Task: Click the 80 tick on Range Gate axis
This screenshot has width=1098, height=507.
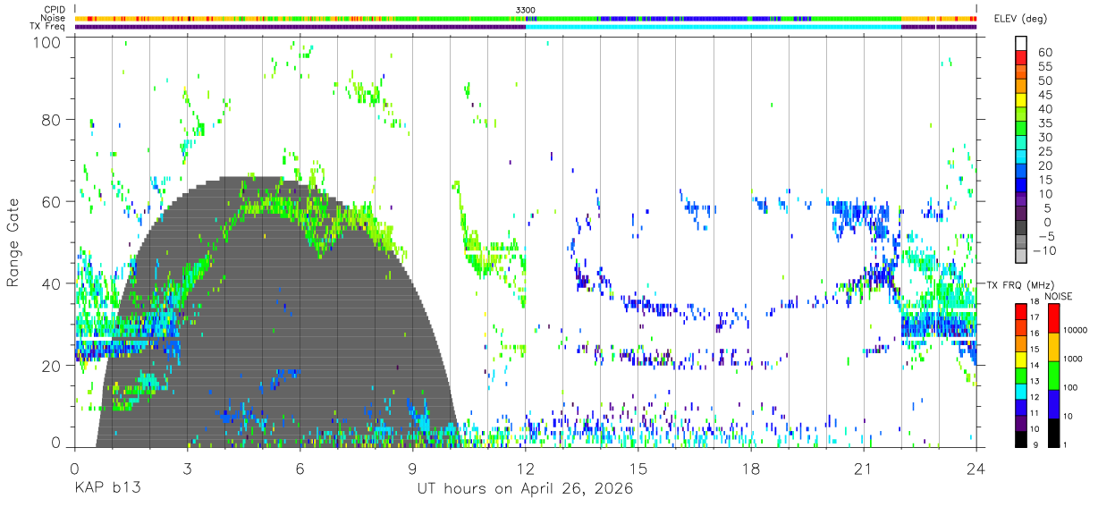Action: (x=51, y=120)
